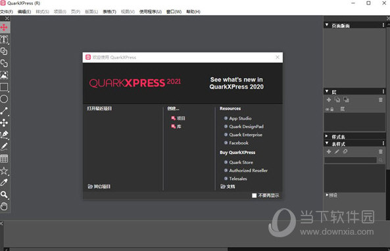Select the Starburst tool
Image resolution: width=390 pixels, height=251 pixels.
tap(4, 170)
